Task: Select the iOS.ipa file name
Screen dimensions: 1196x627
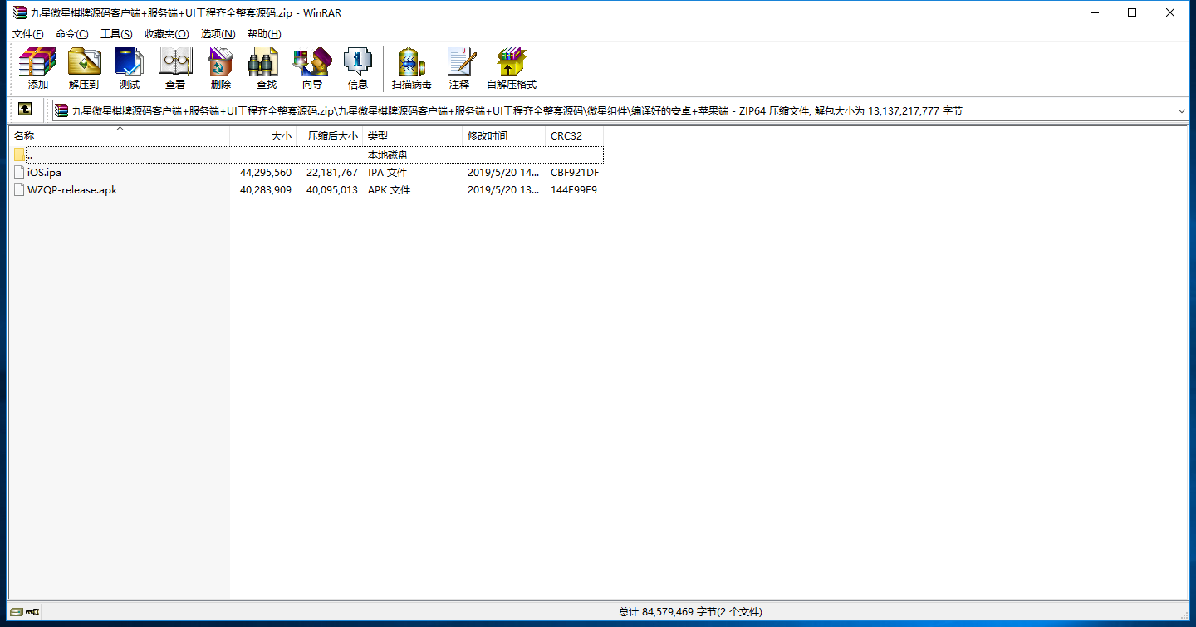Action: [44, 173]
